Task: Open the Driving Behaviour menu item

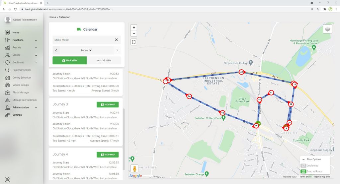Action: click(x=22, y=78)
